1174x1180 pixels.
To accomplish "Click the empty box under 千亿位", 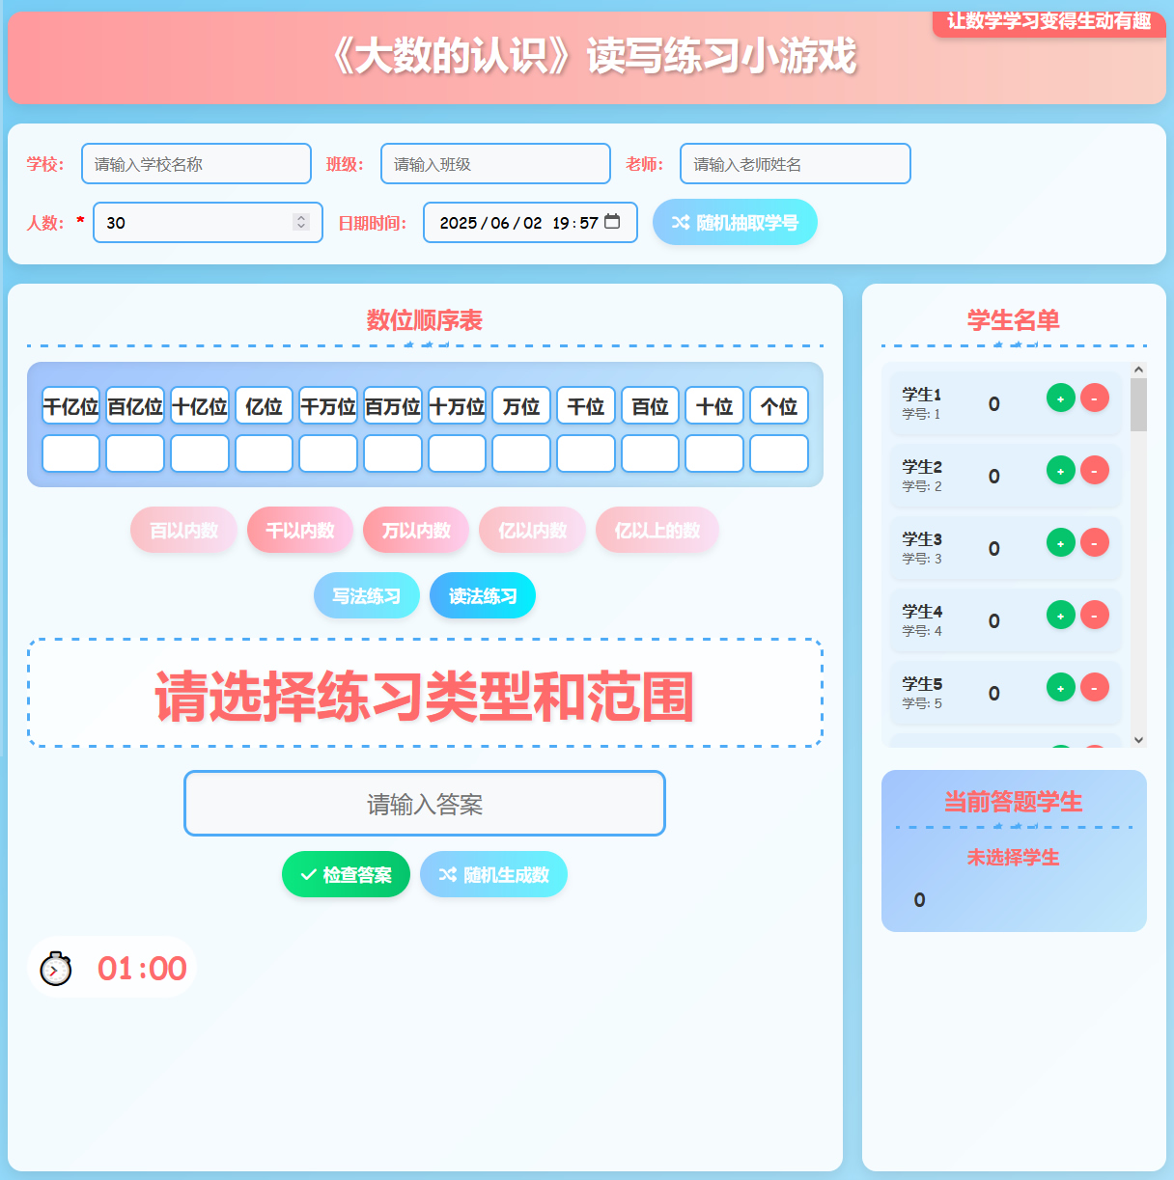I will click(x=70, y=453).
